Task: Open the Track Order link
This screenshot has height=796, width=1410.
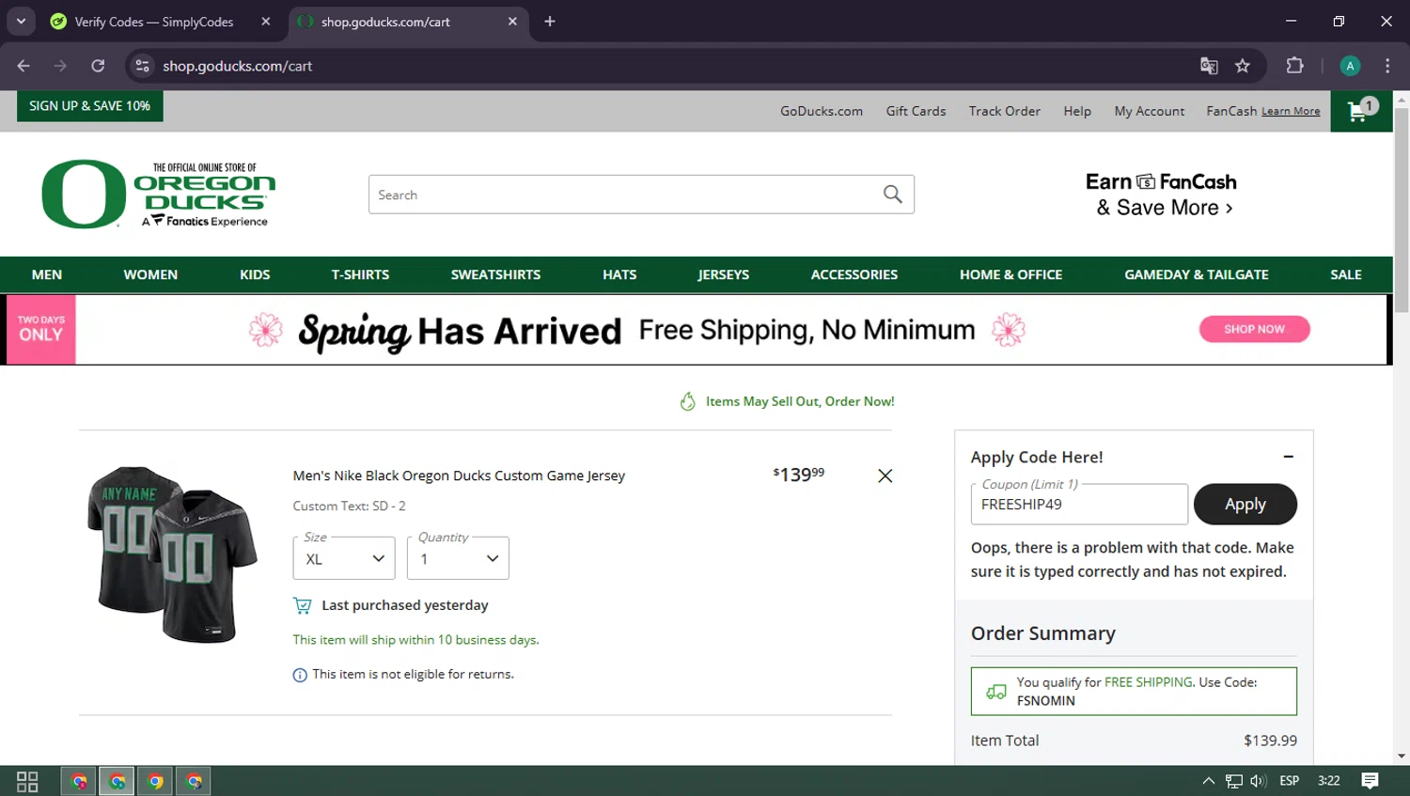Action: [1005, 111]
